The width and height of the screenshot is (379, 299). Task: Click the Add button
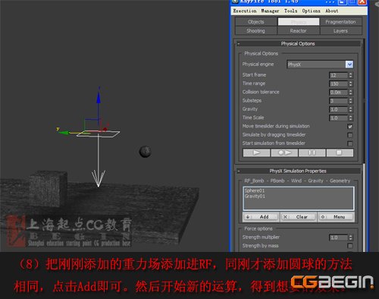pos(261,217)
